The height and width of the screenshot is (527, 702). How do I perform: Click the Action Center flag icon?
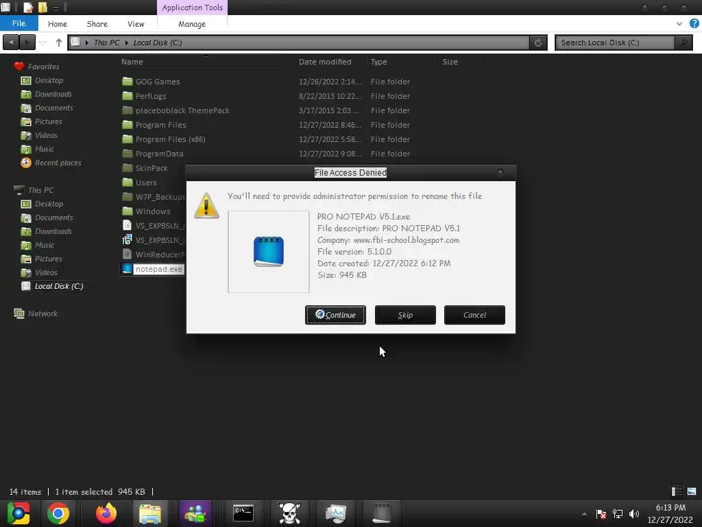(x=601, y=514)
